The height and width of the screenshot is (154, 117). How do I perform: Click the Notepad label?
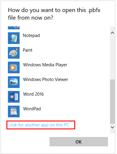31,35
